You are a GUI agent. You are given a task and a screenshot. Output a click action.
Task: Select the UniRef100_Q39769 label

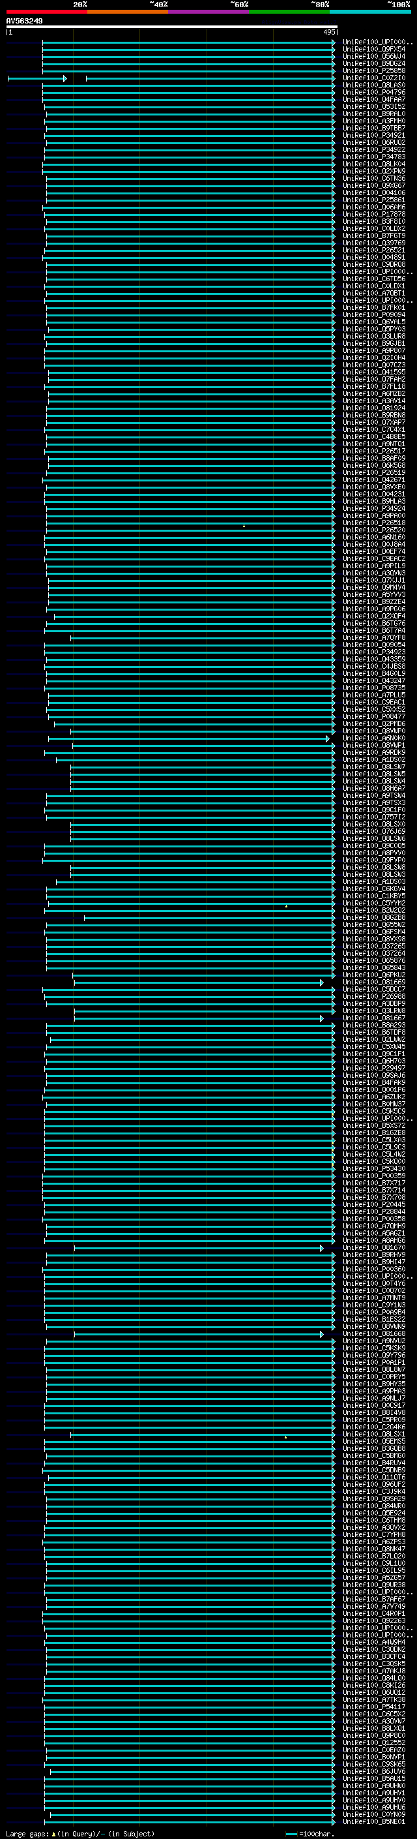point(373,243)
